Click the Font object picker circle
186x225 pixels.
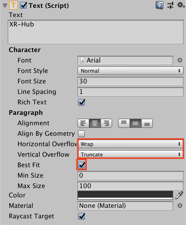coord(180,60)
